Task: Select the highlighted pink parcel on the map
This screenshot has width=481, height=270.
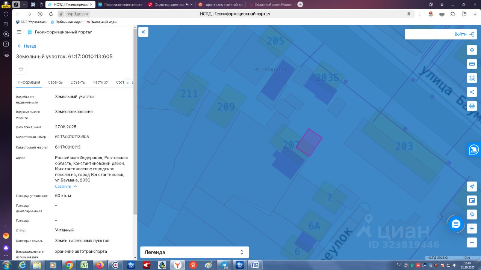Action: click(x=309, y=142)
